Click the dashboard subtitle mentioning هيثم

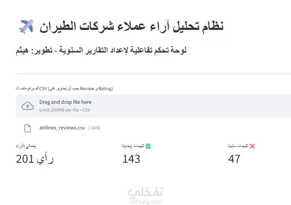pyautogui.click(x=101, y=51)
